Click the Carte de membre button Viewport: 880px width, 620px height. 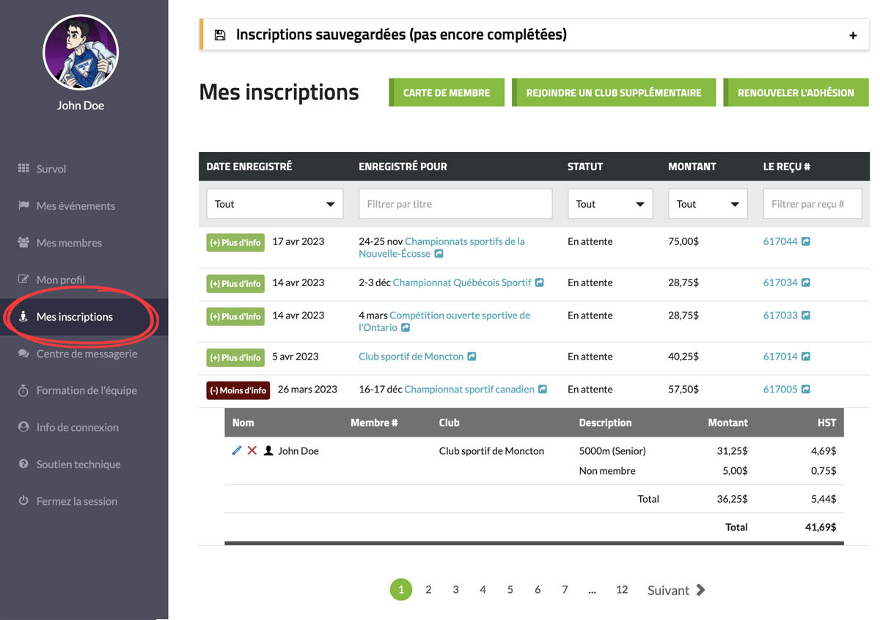point(447,93)
